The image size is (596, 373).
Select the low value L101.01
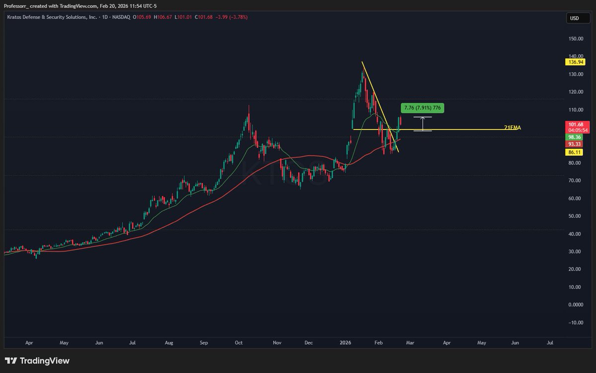coord(183,17)
